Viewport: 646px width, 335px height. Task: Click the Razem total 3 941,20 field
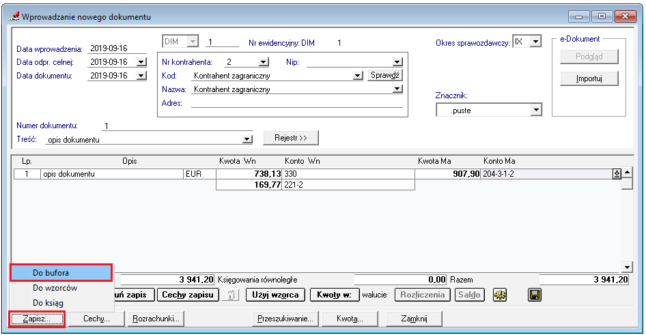(x=584, y=280)
